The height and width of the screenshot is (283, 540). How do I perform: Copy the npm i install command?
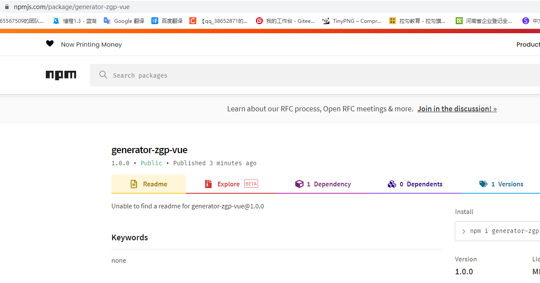pos(498,231)
